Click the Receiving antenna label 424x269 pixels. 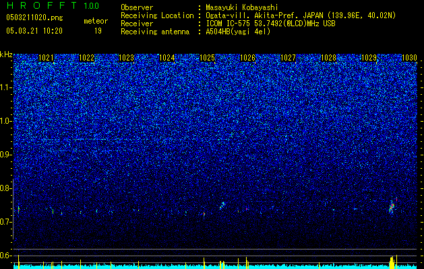pyautogui.click(x=155, y=32)
